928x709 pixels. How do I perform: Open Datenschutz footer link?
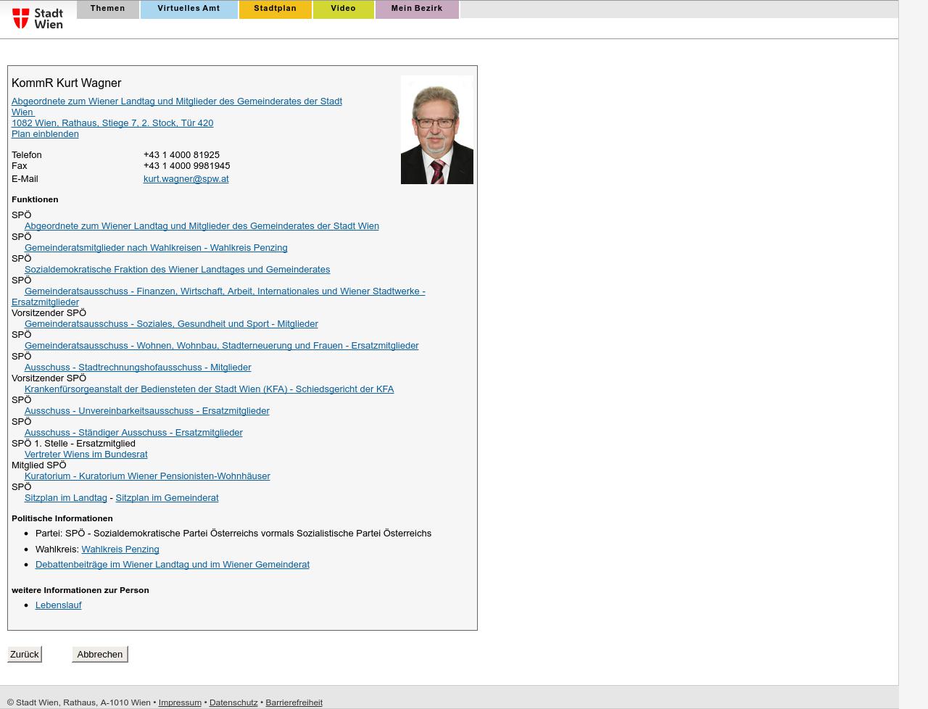[x=233, y=702]
